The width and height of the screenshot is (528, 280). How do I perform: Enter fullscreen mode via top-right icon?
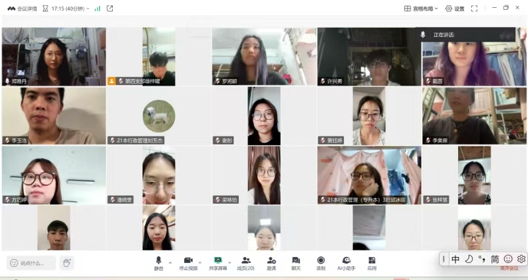[x=474, y=9]
